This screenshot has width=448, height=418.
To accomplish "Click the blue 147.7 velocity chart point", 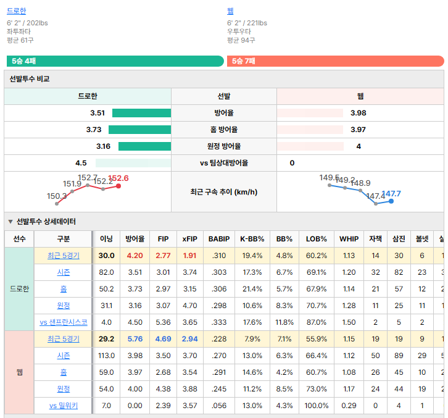I will (x=391, y=201).
